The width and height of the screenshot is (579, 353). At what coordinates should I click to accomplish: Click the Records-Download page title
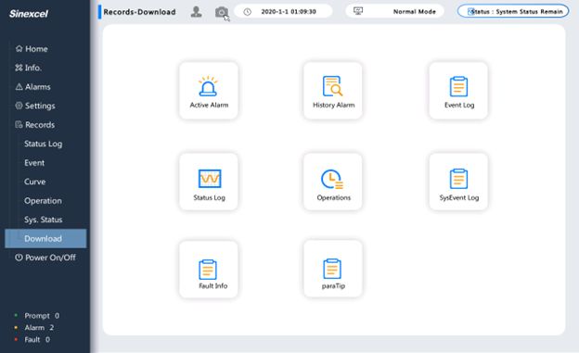139,12
